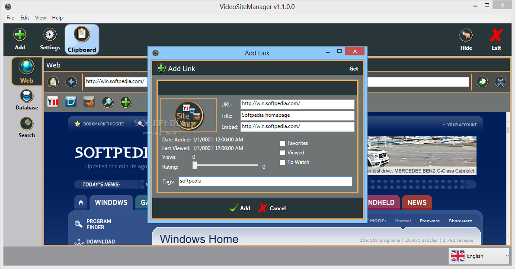Close the Add Link dialog
This screenshot has width=515, height=269.
355,51
